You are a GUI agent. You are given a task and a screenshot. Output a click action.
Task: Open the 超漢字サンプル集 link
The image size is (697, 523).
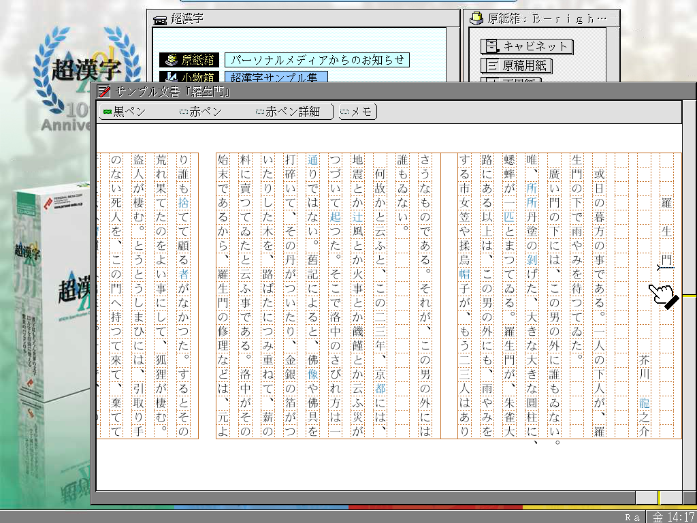click(x=276, y=78)
